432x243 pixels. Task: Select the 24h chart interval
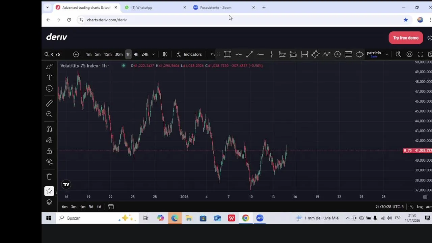click(x=145, y=54)
